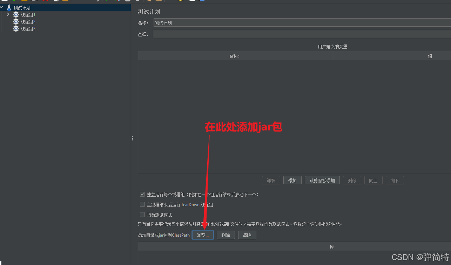Start the test with the green Start icon
The image size is (451, 265).
point(107,1)
